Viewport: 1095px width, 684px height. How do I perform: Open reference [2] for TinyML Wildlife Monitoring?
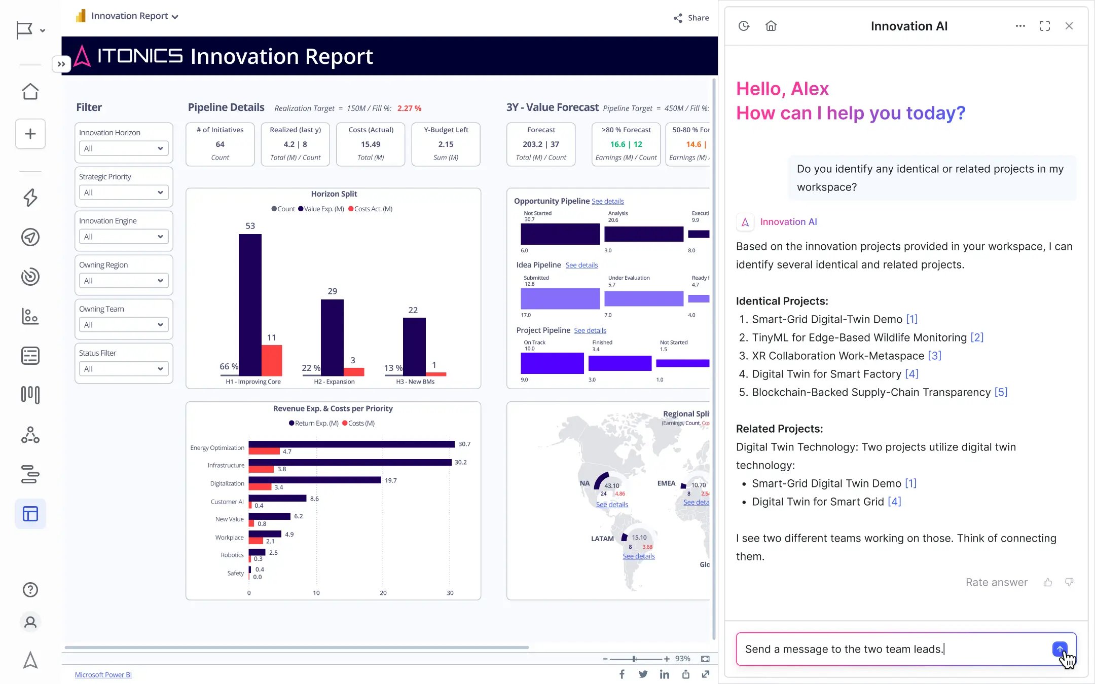pyautogui.click(x=977, y=337)
